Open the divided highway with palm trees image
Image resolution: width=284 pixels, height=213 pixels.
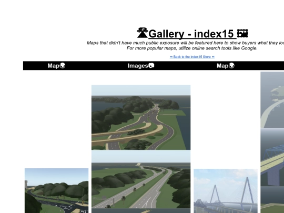click(141, 180)
